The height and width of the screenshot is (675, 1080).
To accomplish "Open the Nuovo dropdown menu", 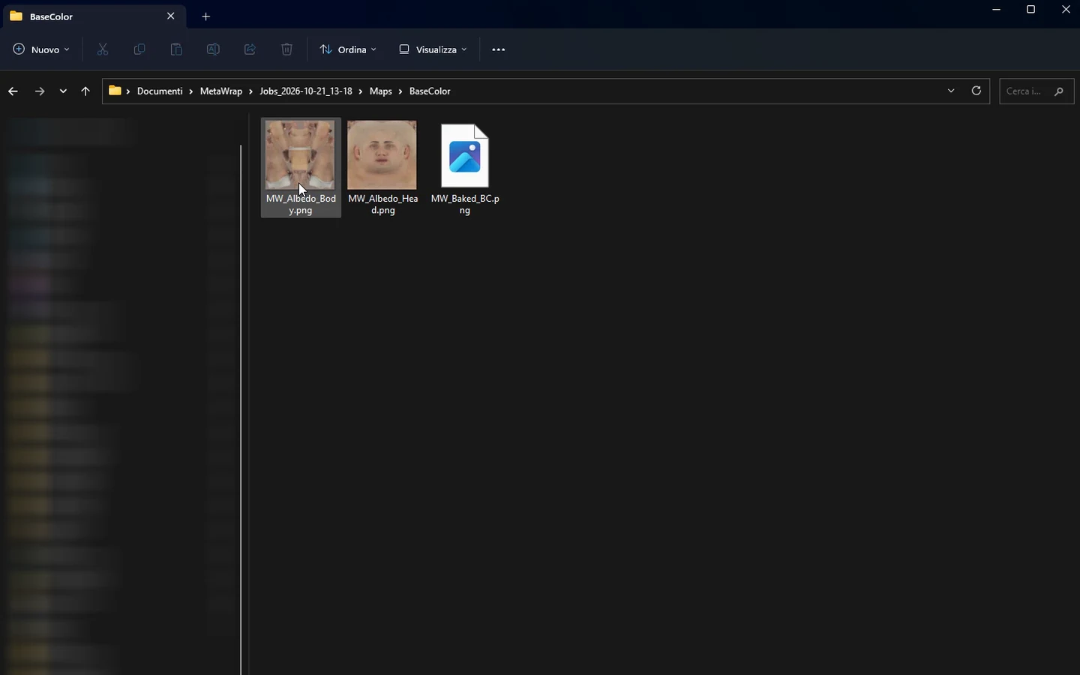I will coord(41,49).
